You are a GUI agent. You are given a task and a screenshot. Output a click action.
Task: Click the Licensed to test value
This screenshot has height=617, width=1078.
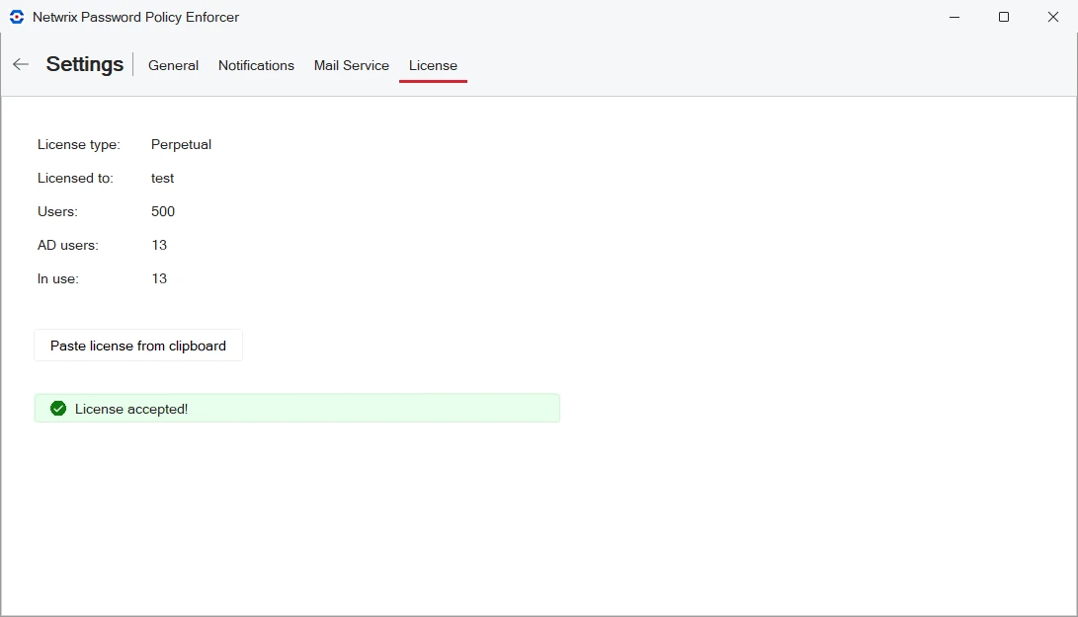(162, 178)
